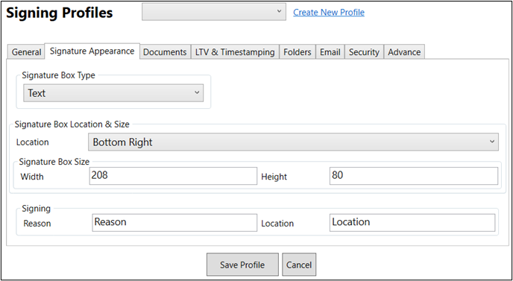Focus the signing Reason input field
Image resolution: width=513 pixels, height=281 pixels.
click(x=174, y=222)
